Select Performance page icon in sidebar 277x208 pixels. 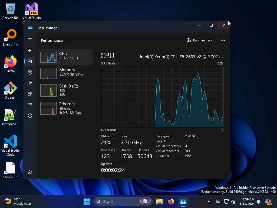point(30,61)
